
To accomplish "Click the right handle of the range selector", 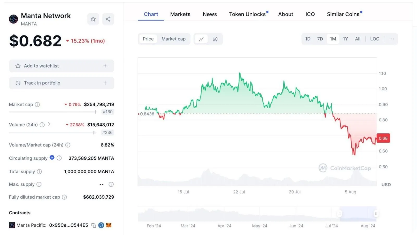I will pyautogui.click(x=376, y=214).
